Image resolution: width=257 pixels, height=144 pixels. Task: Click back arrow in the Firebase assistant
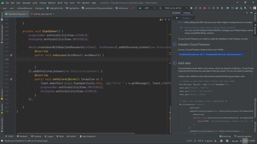pyautogui.click(x=177, y=18)
